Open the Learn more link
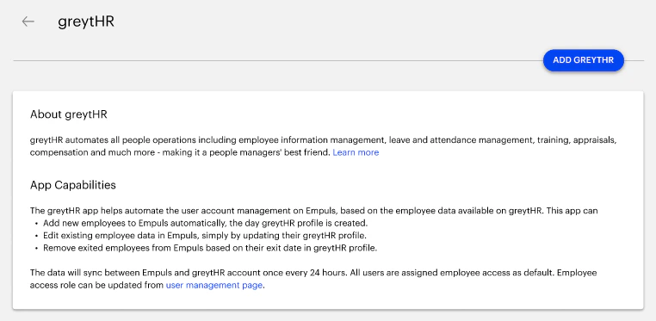This screenshot has width=656, height=321. [x=356, y=152]
